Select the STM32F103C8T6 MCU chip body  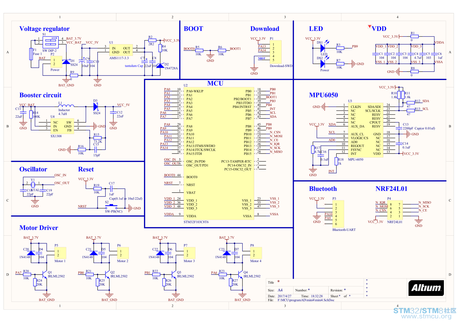click(219, 153)
